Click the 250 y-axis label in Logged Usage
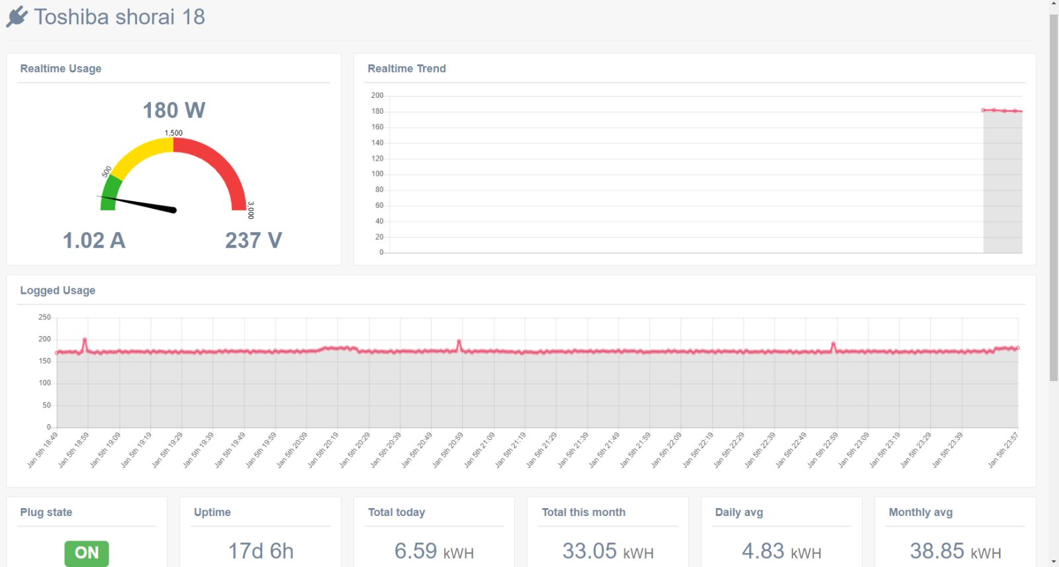This screenshot has height=567, width=1059. 44,318
